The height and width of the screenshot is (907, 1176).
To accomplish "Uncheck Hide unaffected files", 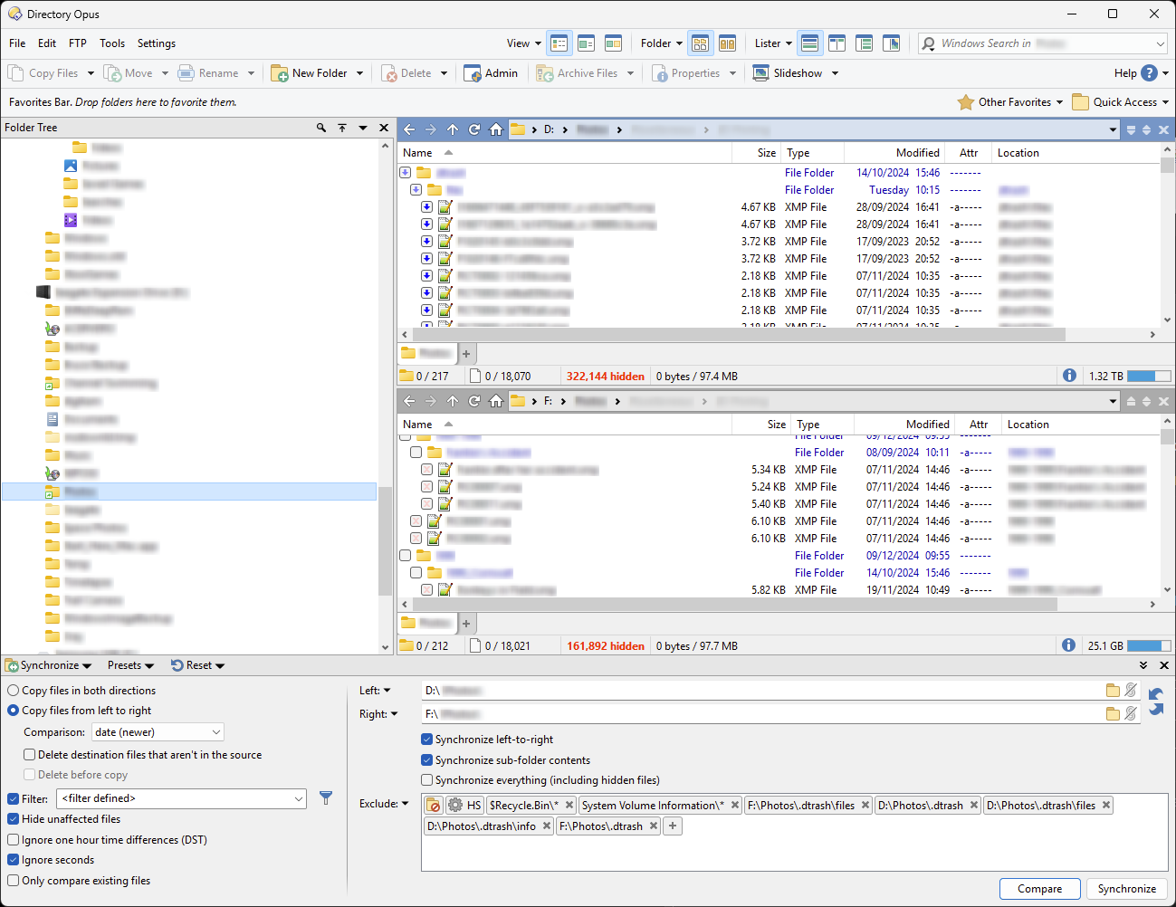I will click(14, 819).
